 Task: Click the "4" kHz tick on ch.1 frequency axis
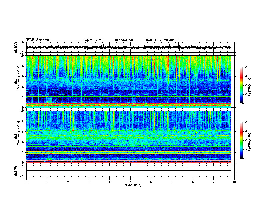point(23,87)
